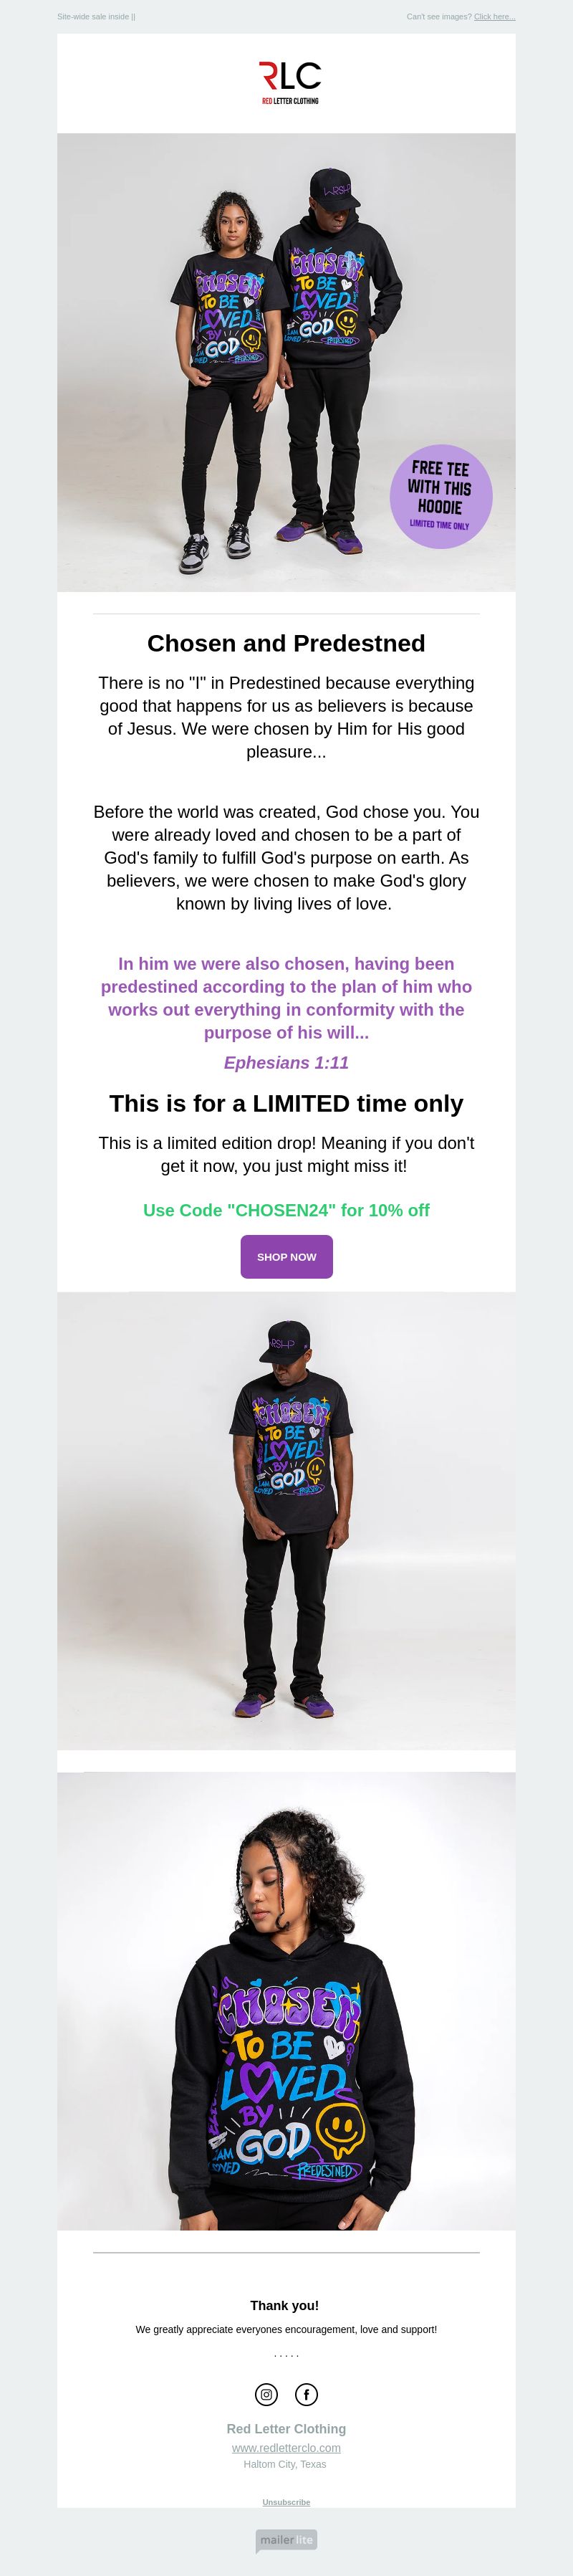The width and height of the screenshot is (573, 2576).
Task: Click the MailerLite badge
Action: click(x=286, y=2539)
